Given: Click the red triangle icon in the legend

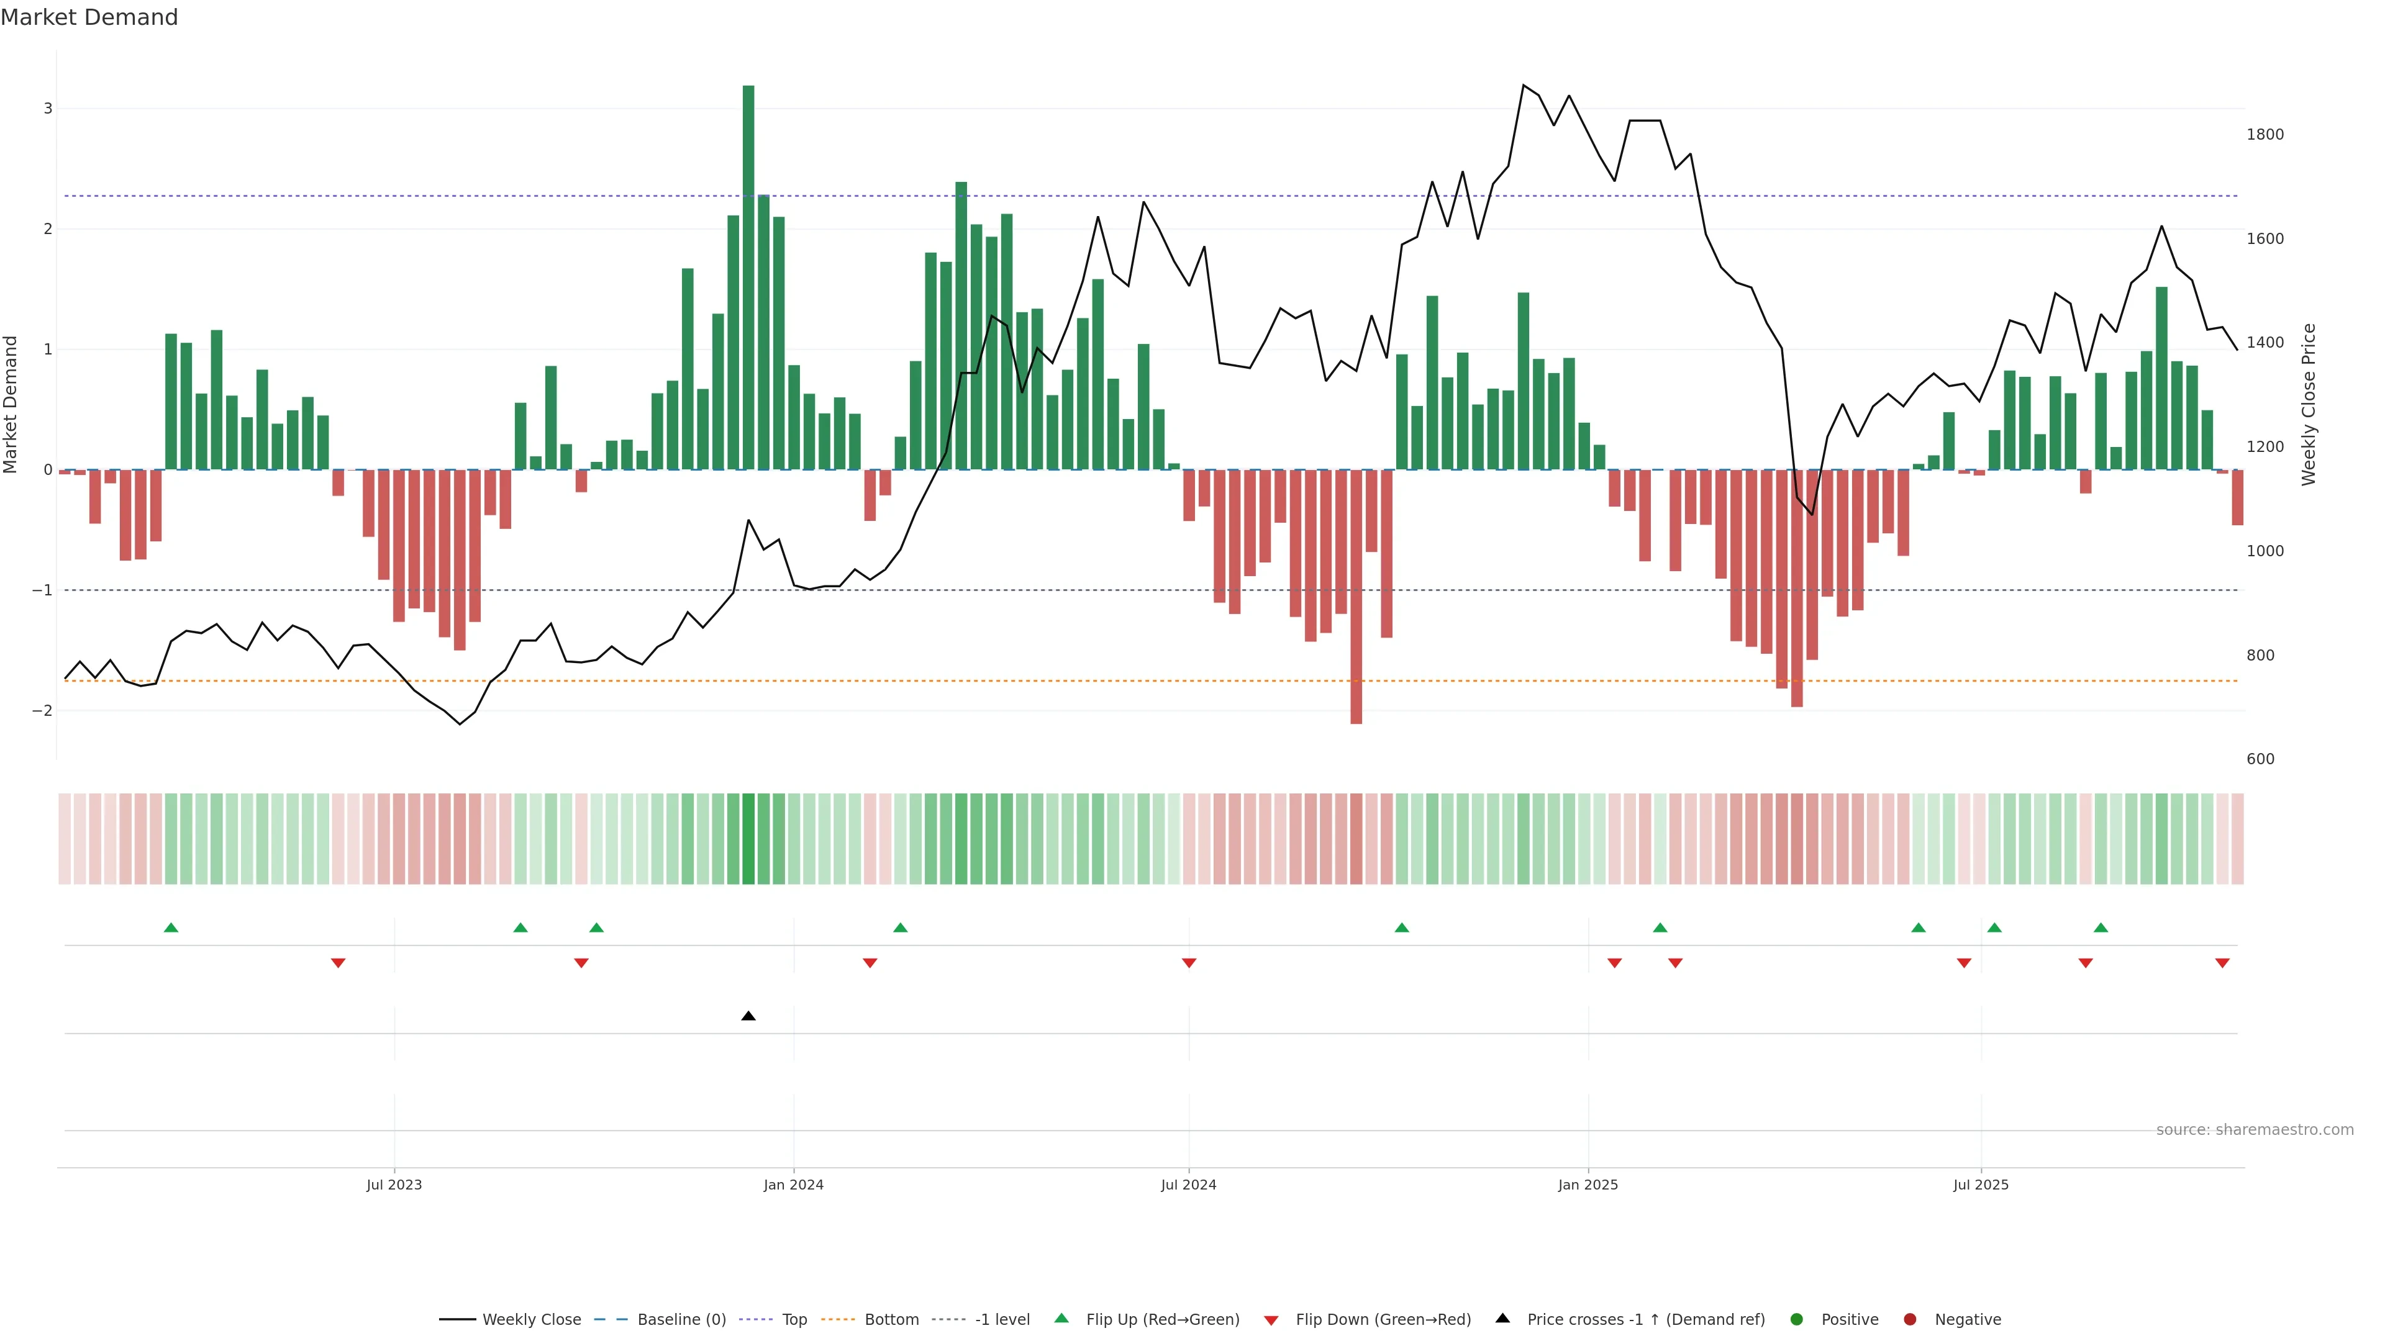Looking at the screenshot, I should 1271,1320.
